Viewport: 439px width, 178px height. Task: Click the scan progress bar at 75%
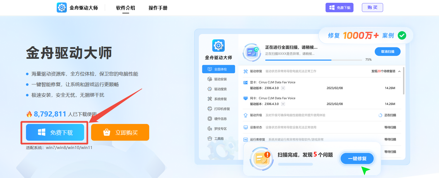pos(314,60)
